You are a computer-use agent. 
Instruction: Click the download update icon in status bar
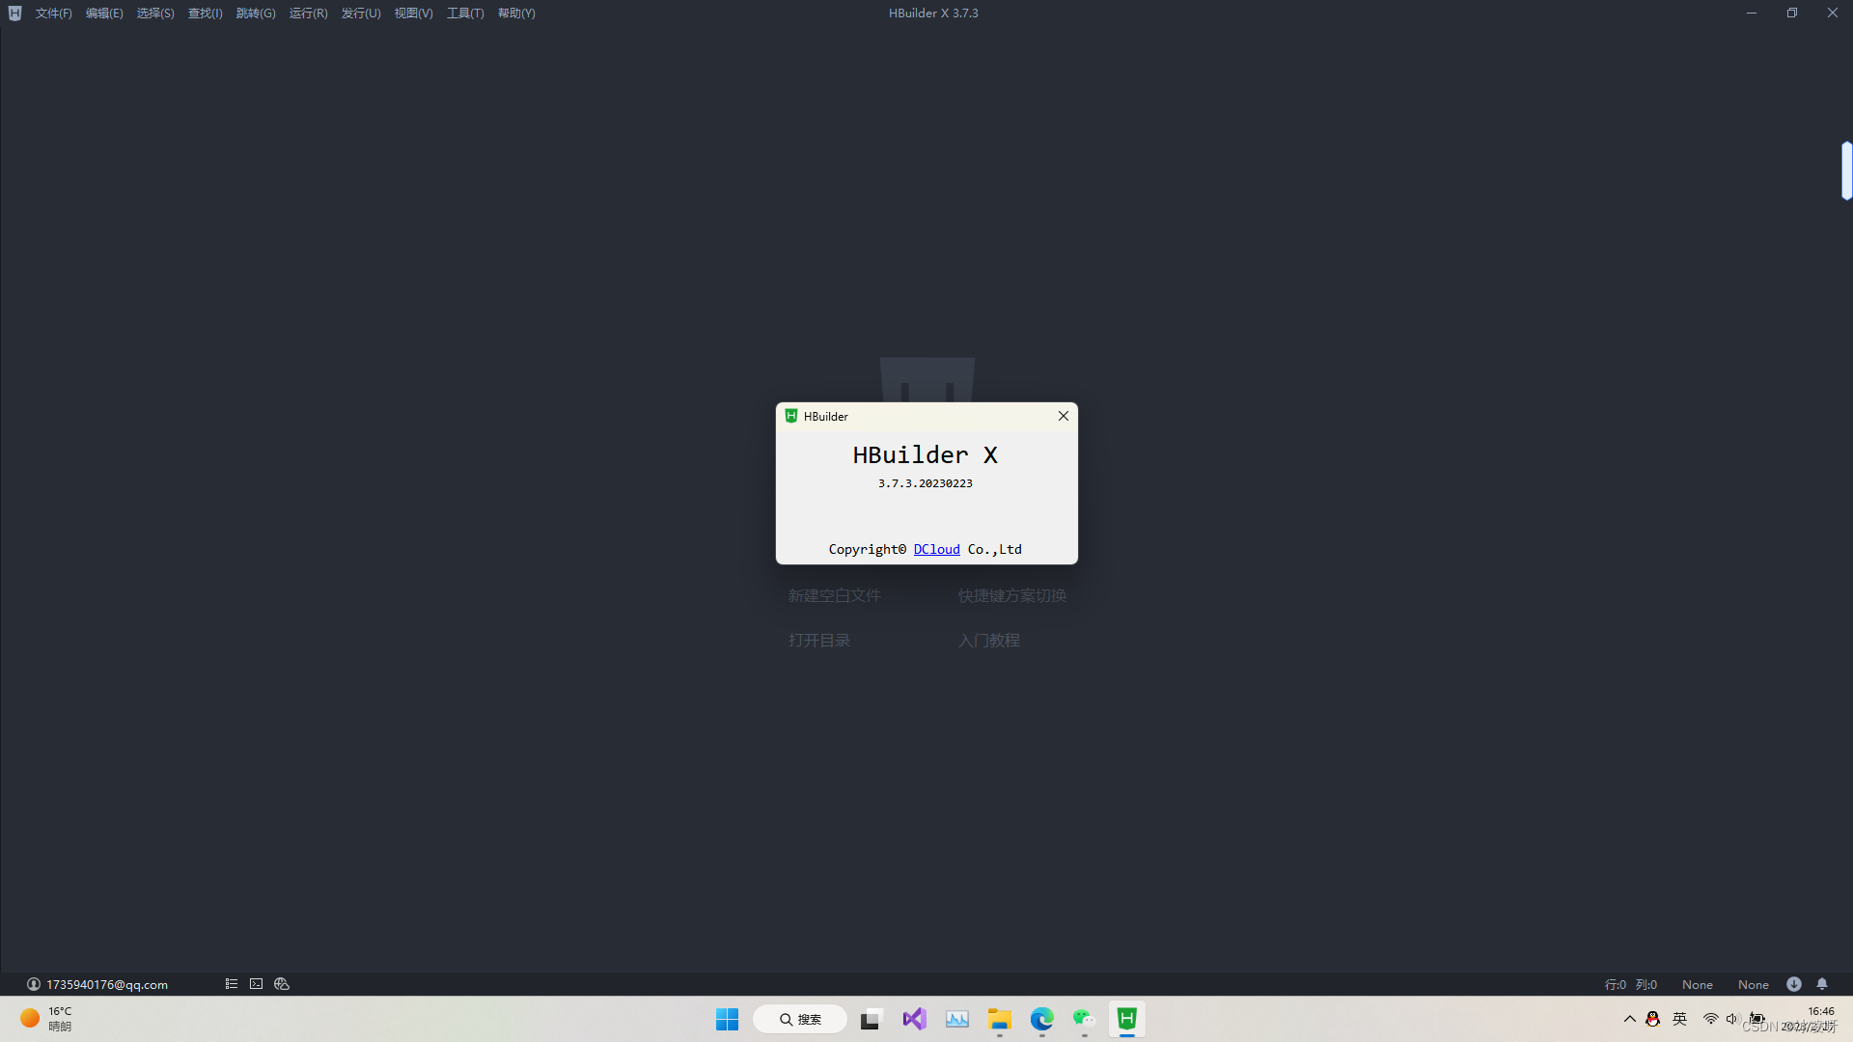click(x=1793, y=984)
